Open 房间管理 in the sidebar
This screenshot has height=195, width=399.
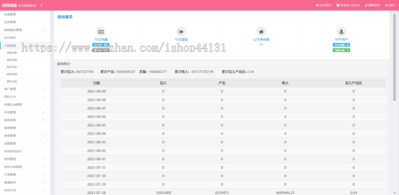pos(10,159)
